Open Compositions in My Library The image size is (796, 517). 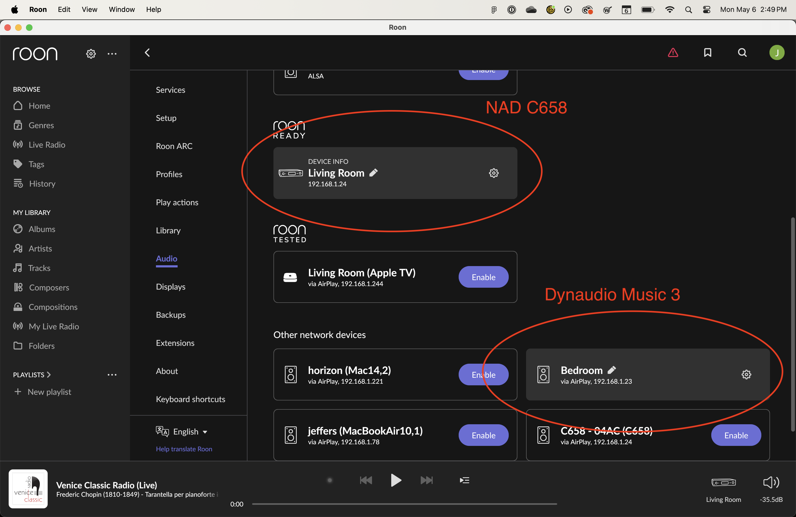[x=45, y=307]
